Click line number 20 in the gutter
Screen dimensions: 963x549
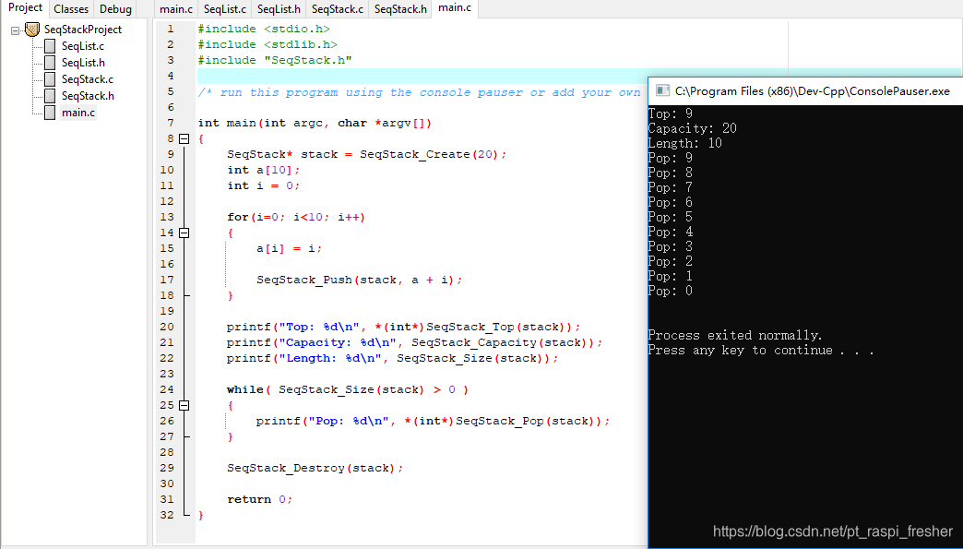coord(166,327)
